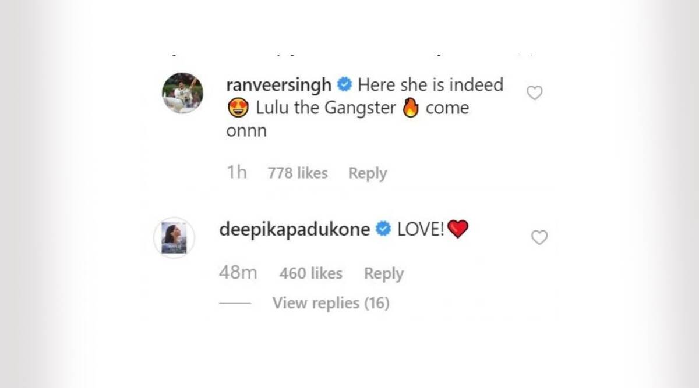Reply to ranveersingh's comment
This screenshot has height=388, width=699.
click(x=368, y=173)
